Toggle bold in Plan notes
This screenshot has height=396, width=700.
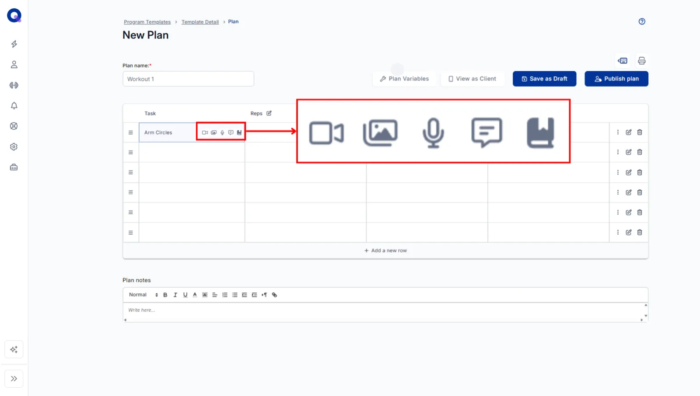click(165, 295)
